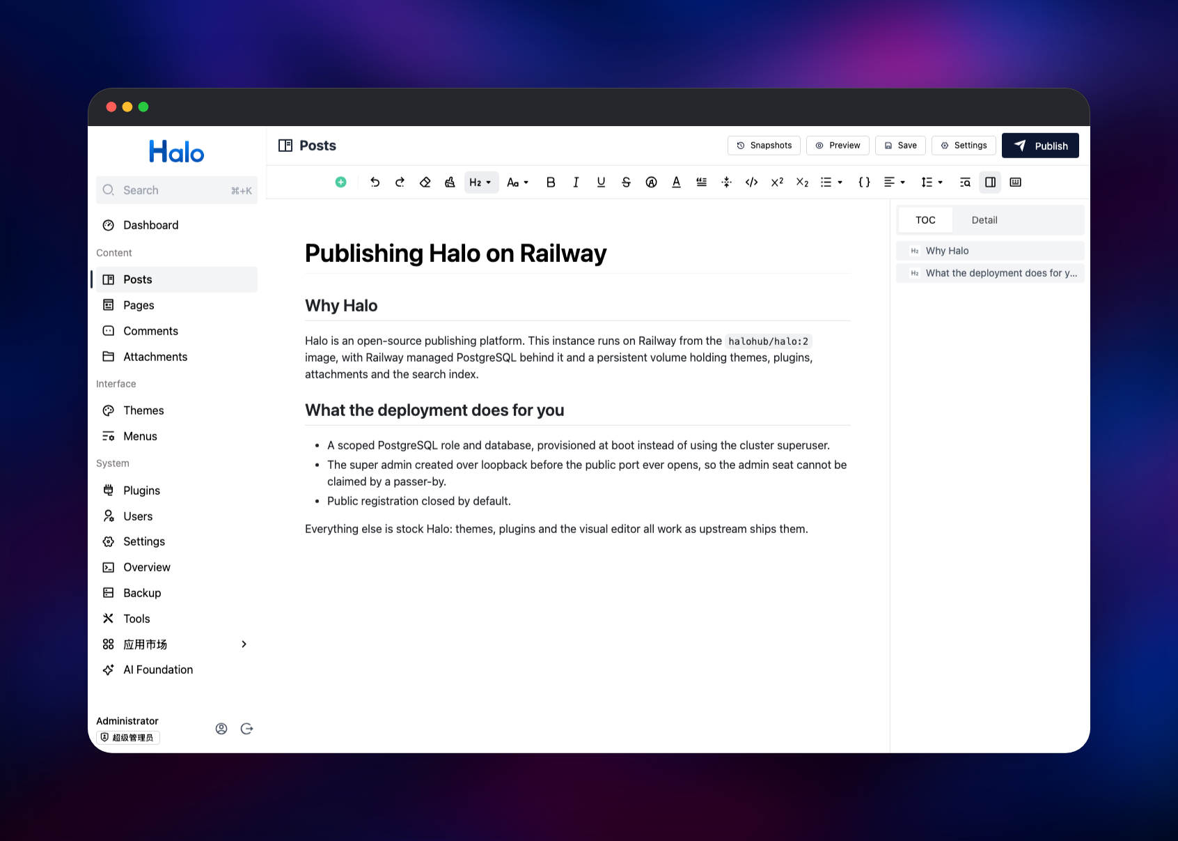Toggle italic formatting

[x=576, y=182]
